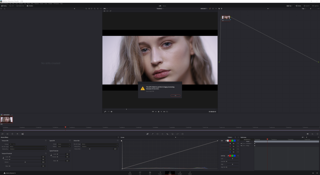320x175 pixels.
Task: Switch gallery to list view
Action: point(92,9)
